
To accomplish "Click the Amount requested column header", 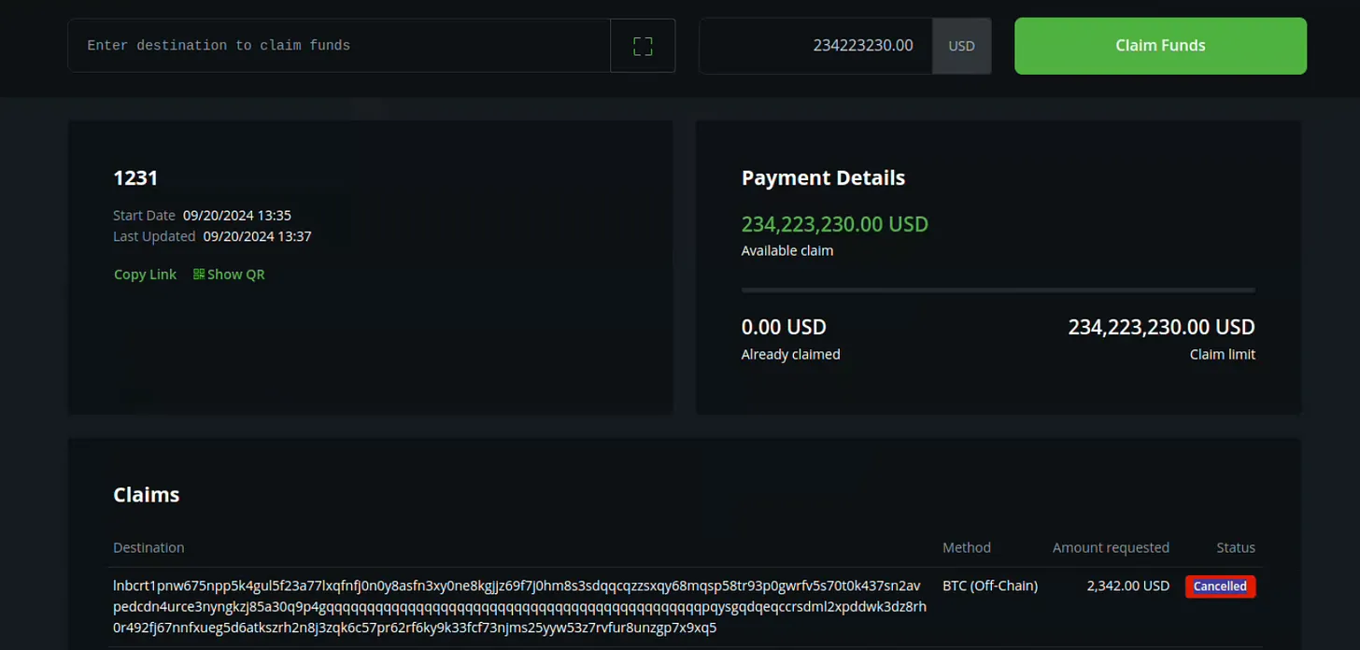I will pos(1111,547).
